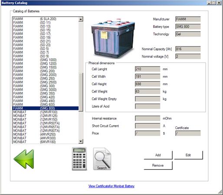Select MONBAT (12MVR150) row
223x195 pixels.
click(46, 119)
